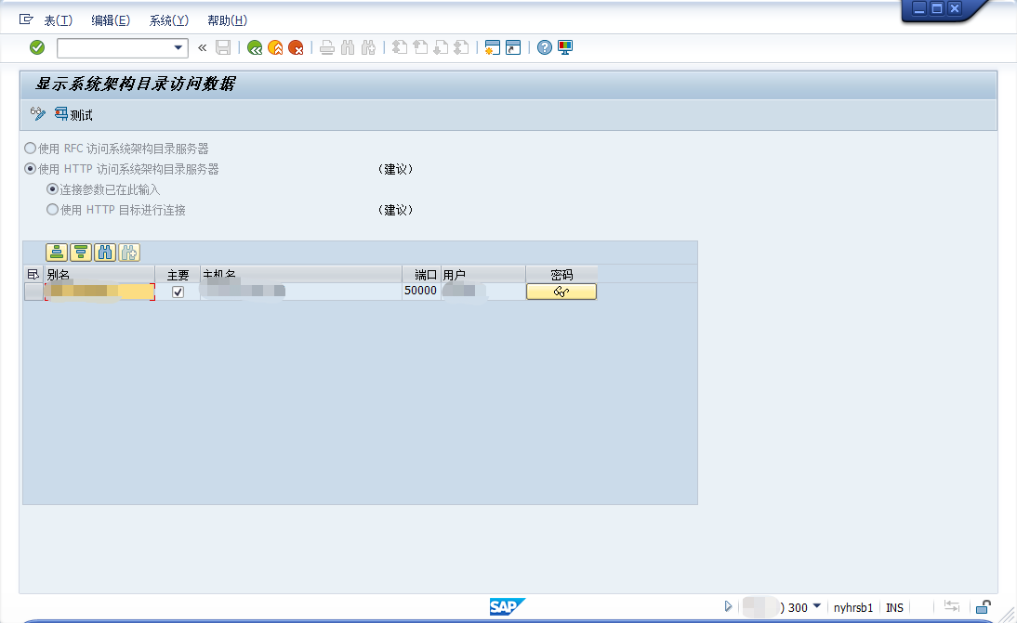Click the status bar expand triangle
Image resolution: width=1017 pixels, height=623 pixels.
728,607
